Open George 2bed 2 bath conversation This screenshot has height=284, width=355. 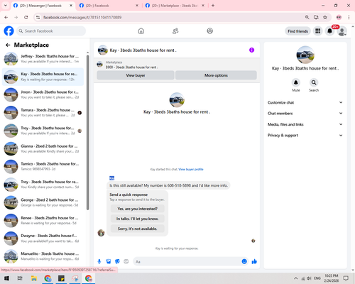43,202
